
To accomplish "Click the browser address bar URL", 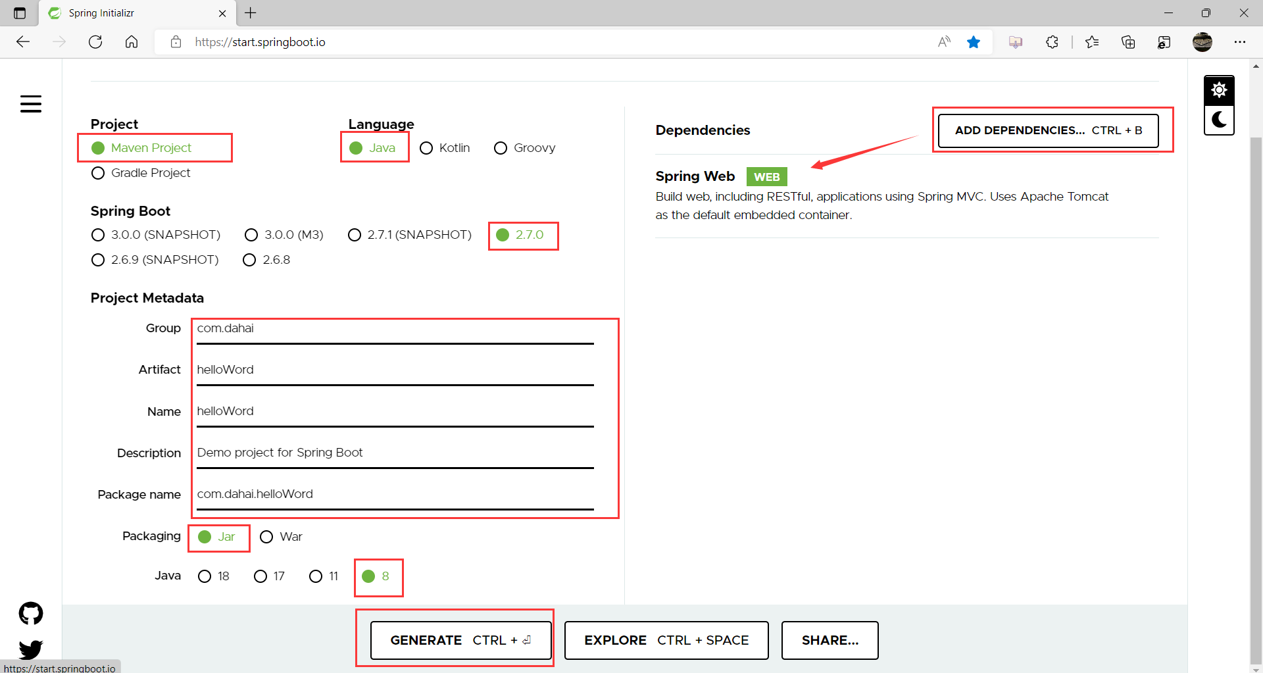I will [x=260, y=42].
